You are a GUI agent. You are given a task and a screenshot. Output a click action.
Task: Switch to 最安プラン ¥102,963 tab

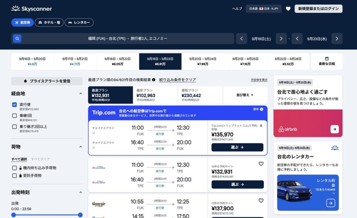click(155, 95)
